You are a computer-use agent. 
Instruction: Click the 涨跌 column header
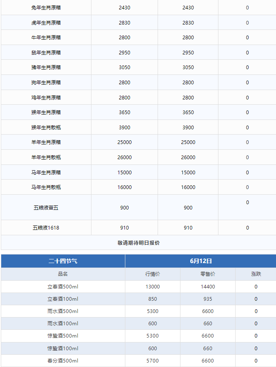[256, 274]
